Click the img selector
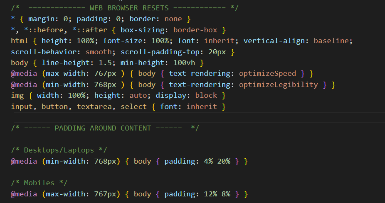The height and width of the screenshot is (203, 385). tap(17, 96)
